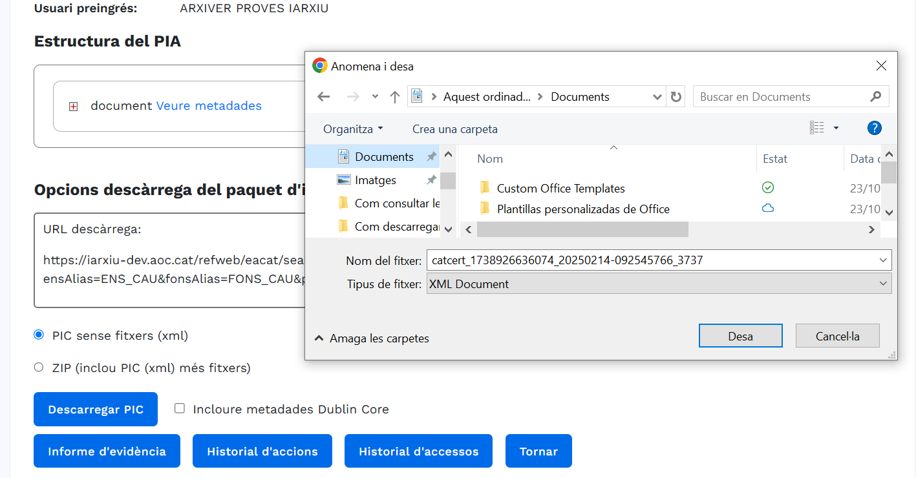
Task: Click Informe d'evidència button
Action: [107, 451]
